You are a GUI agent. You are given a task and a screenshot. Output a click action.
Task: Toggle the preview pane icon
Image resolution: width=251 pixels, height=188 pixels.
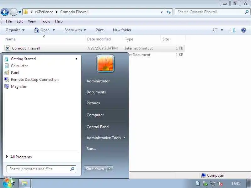point(232,30)
